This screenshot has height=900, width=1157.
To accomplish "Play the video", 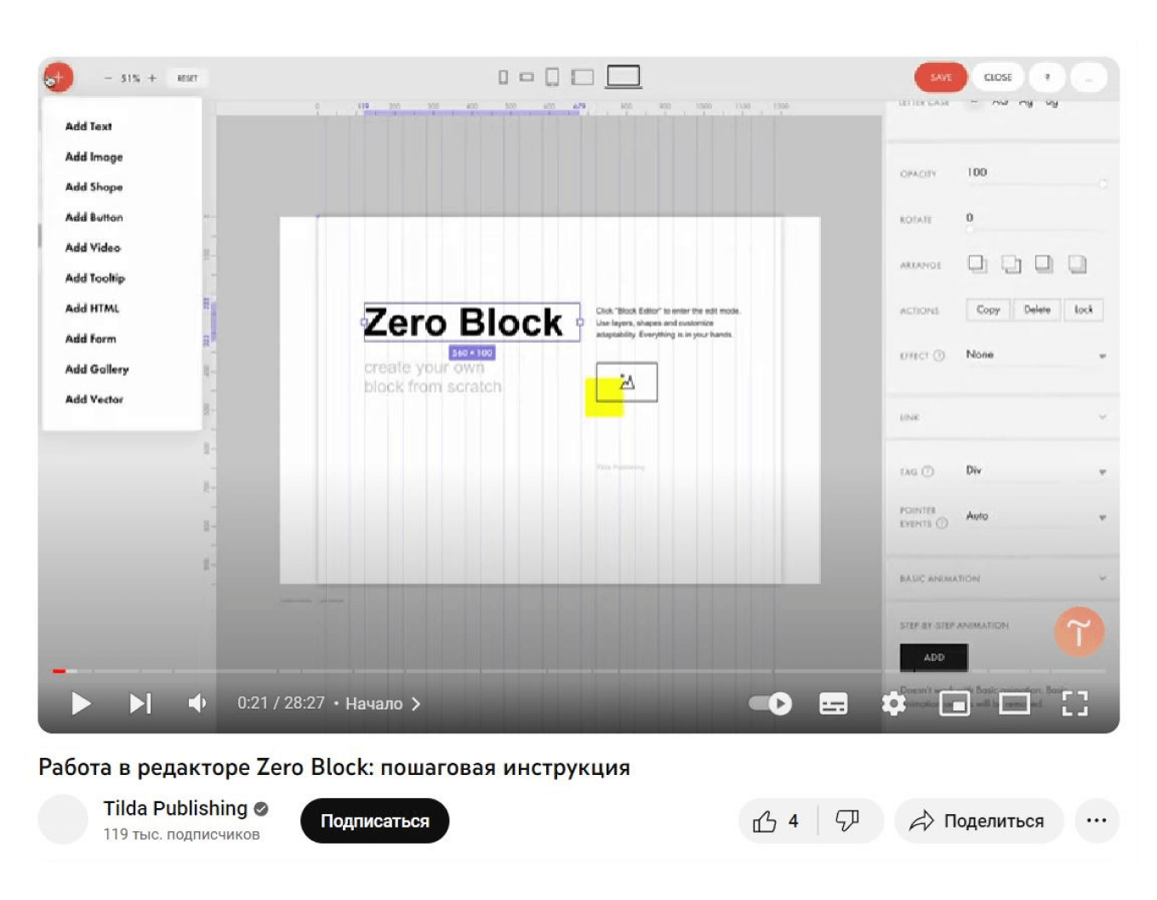I will click(x=81, y=703).
